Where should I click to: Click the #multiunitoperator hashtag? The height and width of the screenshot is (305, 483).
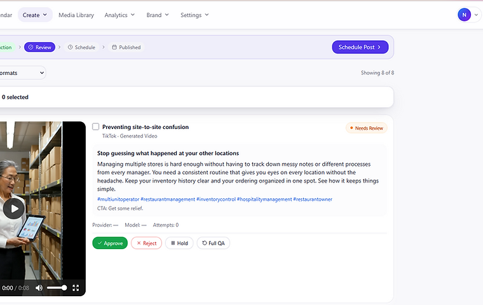(x=118, y=200)
